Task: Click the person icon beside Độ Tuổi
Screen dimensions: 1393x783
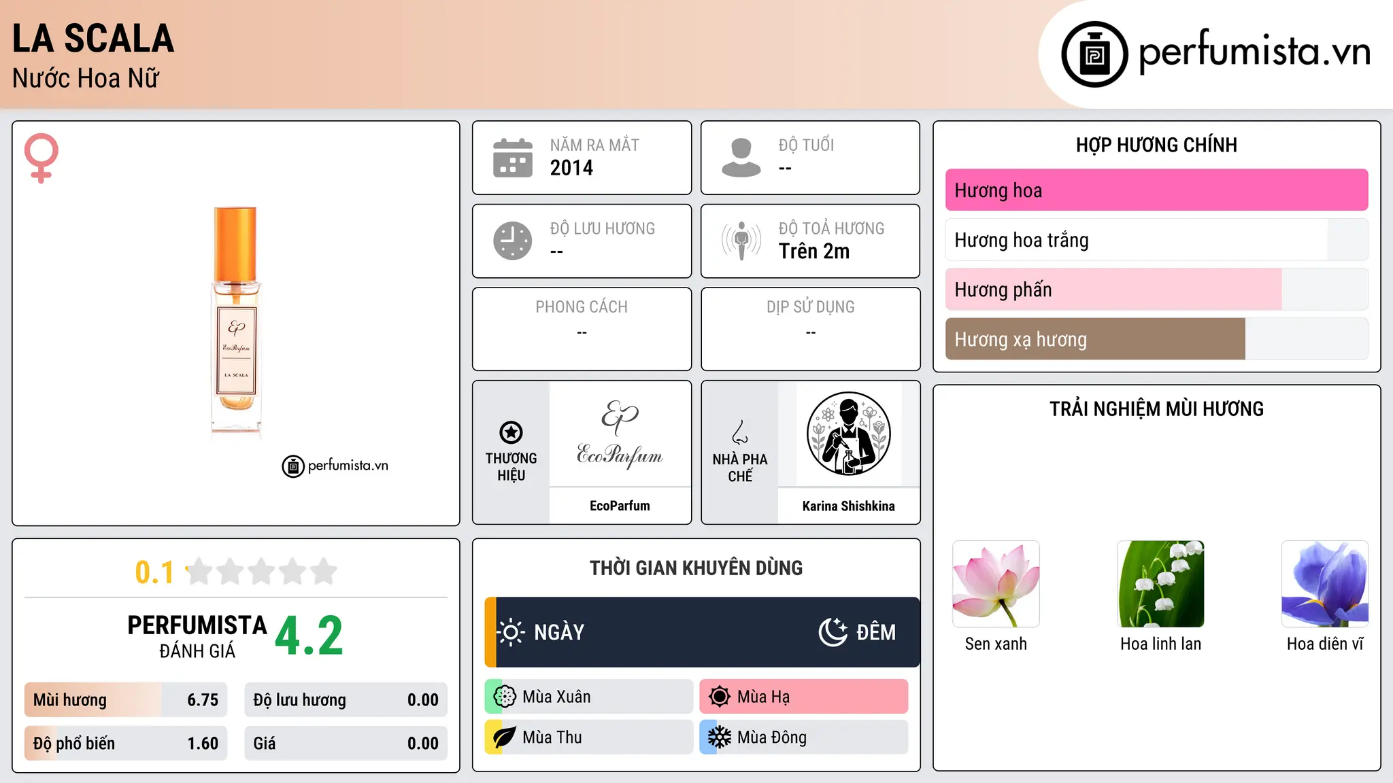Action: click(741, 158)
